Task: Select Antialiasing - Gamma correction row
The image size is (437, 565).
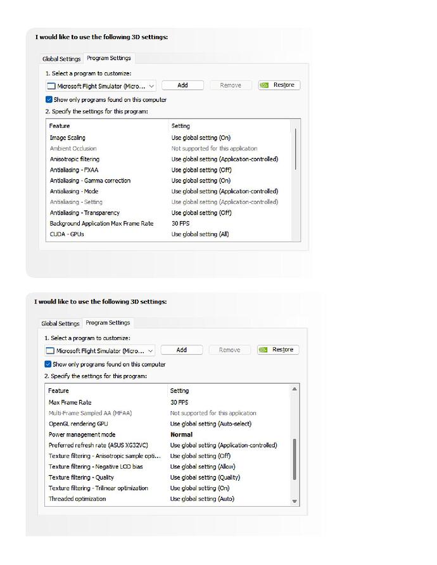Action: 168,181
